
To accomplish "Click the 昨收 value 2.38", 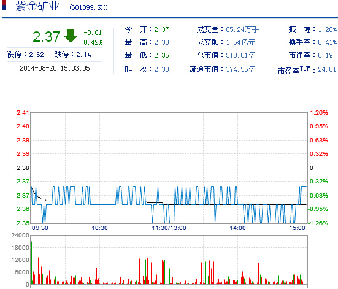I will pyautogui.click(x=161, y=69).
